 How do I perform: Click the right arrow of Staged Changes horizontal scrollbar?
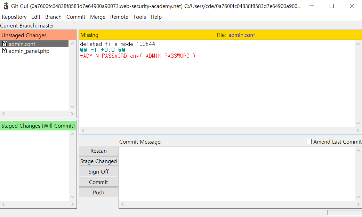[x=72, y=204]
